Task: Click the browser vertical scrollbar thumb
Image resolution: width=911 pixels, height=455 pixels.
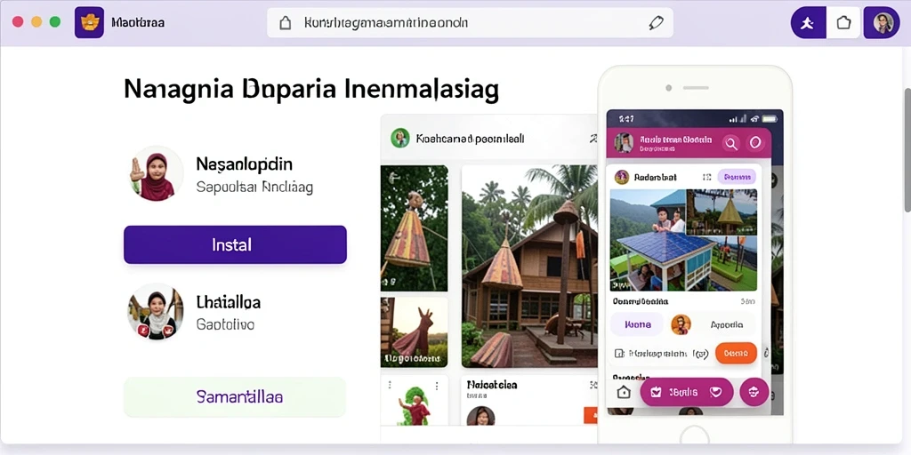Action: point(907,149)
